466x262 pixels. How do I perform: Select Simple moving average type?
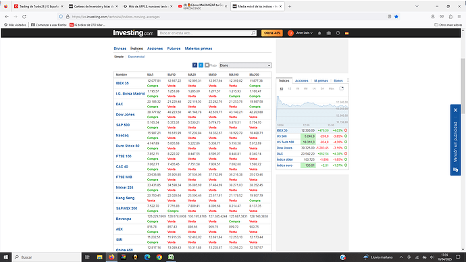[119, 57]
